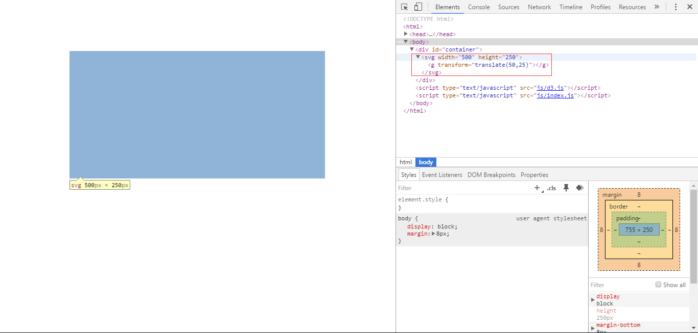Click the border label in box model
This screenshot has height=333, width=698.
pos(619,207)
